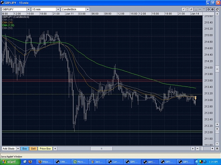Click the GBP/JPY (Candlestick) legend label
The image size is (221, 165).
pos(16,17)
